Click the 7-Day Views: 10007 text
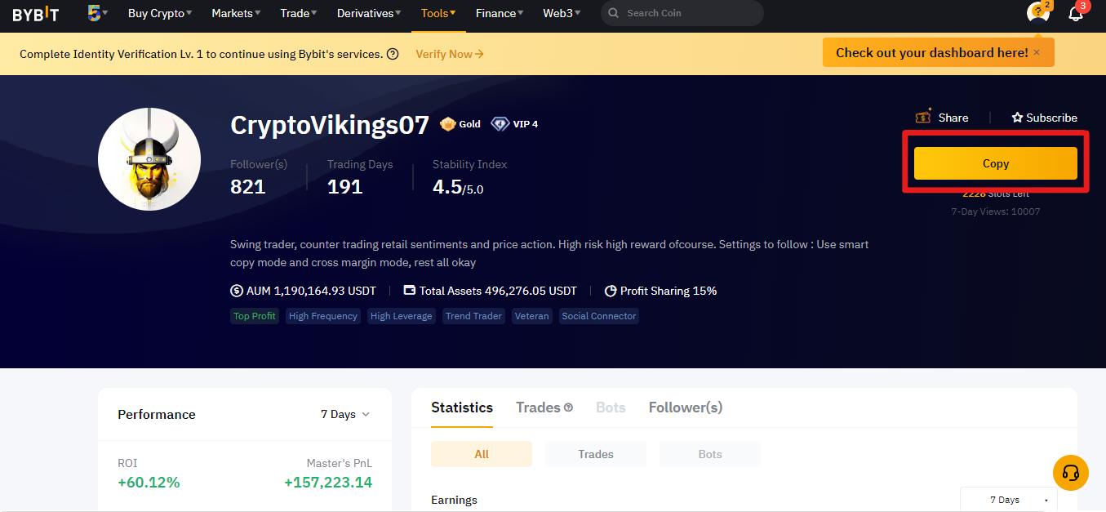The image size is (1106, 512). click(x=996, y=211)
